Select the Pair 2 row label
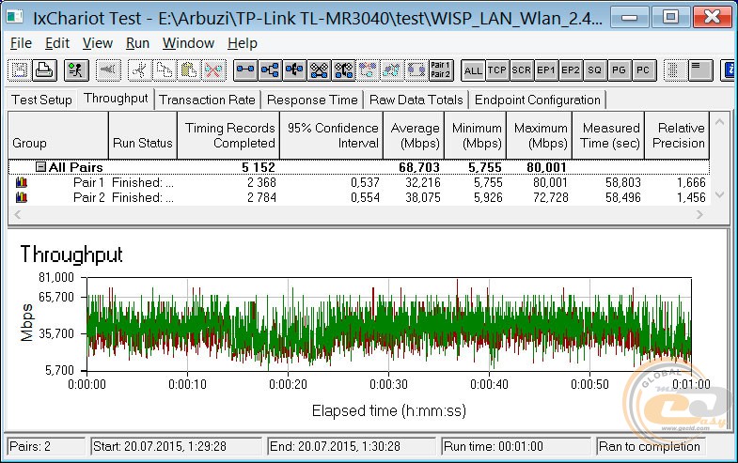738x463 pixels. pyautogui.click(x=89, y=197)
